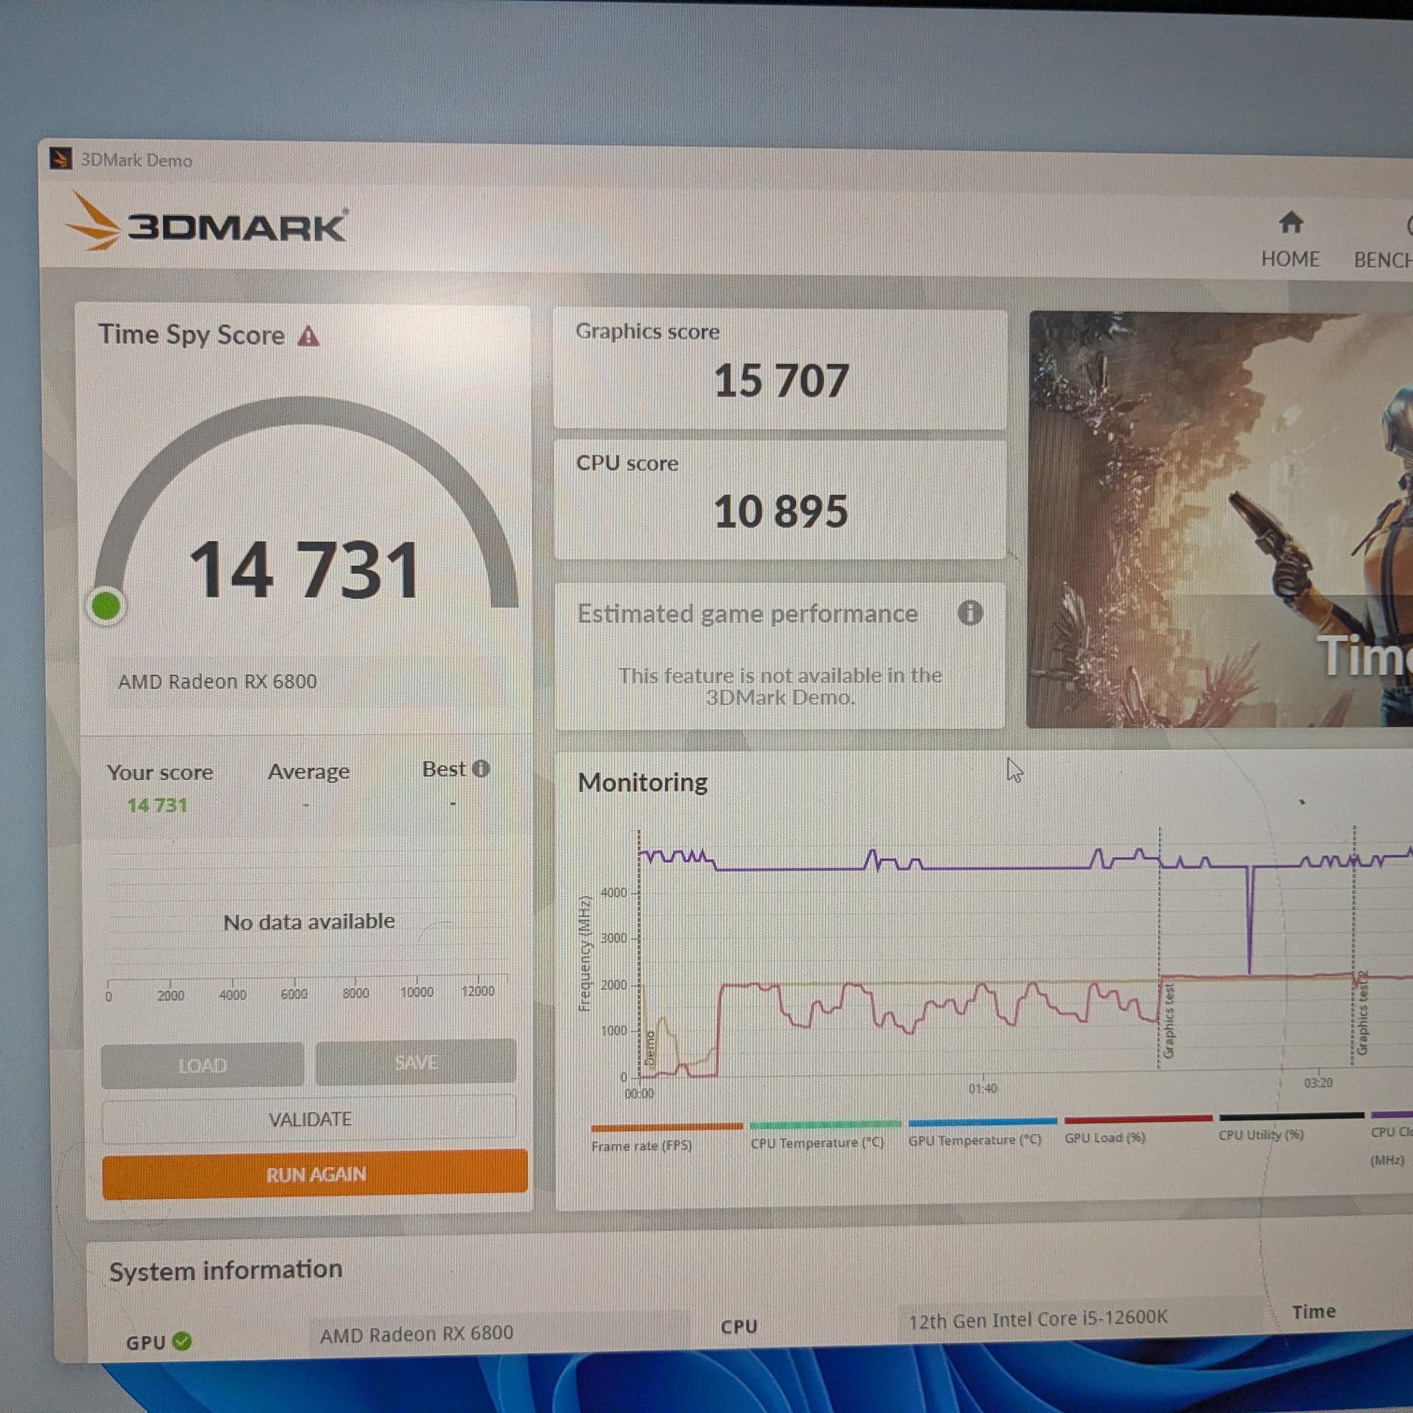
Task: Click the Frequency (MHz) axis label
Action: pos(584,953)
